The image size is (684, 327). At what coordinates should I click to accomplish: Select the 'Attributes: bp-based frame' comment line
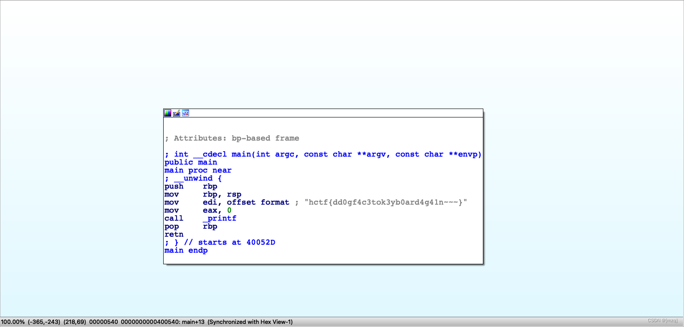click(232, 138)
